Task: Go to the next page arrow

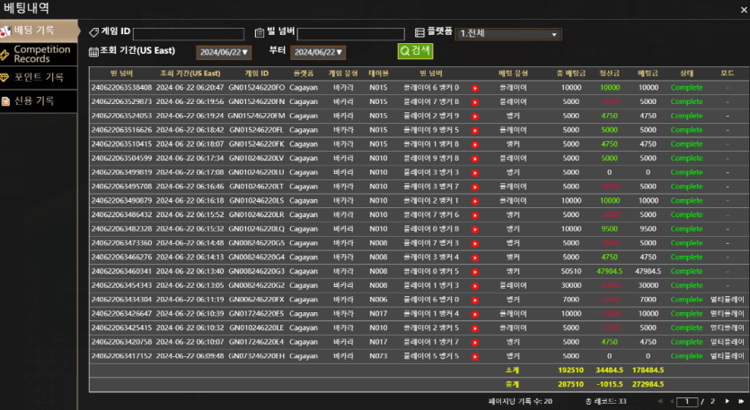Action: (727, 401)
